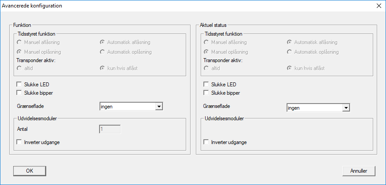Choose Manuel aflåsning under Aktuel status

[x=206, y=42]
